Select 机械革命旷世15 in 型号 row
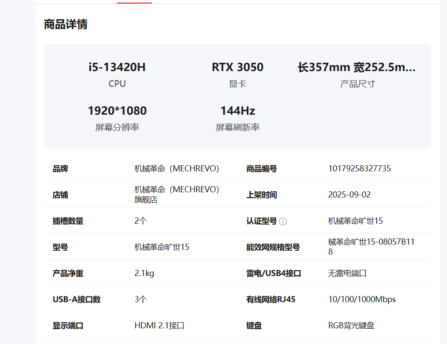 pyautogui.click(x=162, y=247)
